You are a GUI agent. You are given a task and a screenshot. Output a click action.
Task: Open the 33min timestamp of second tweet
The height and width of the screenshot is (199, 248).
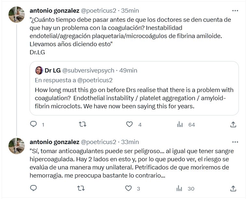coord(130,142)
